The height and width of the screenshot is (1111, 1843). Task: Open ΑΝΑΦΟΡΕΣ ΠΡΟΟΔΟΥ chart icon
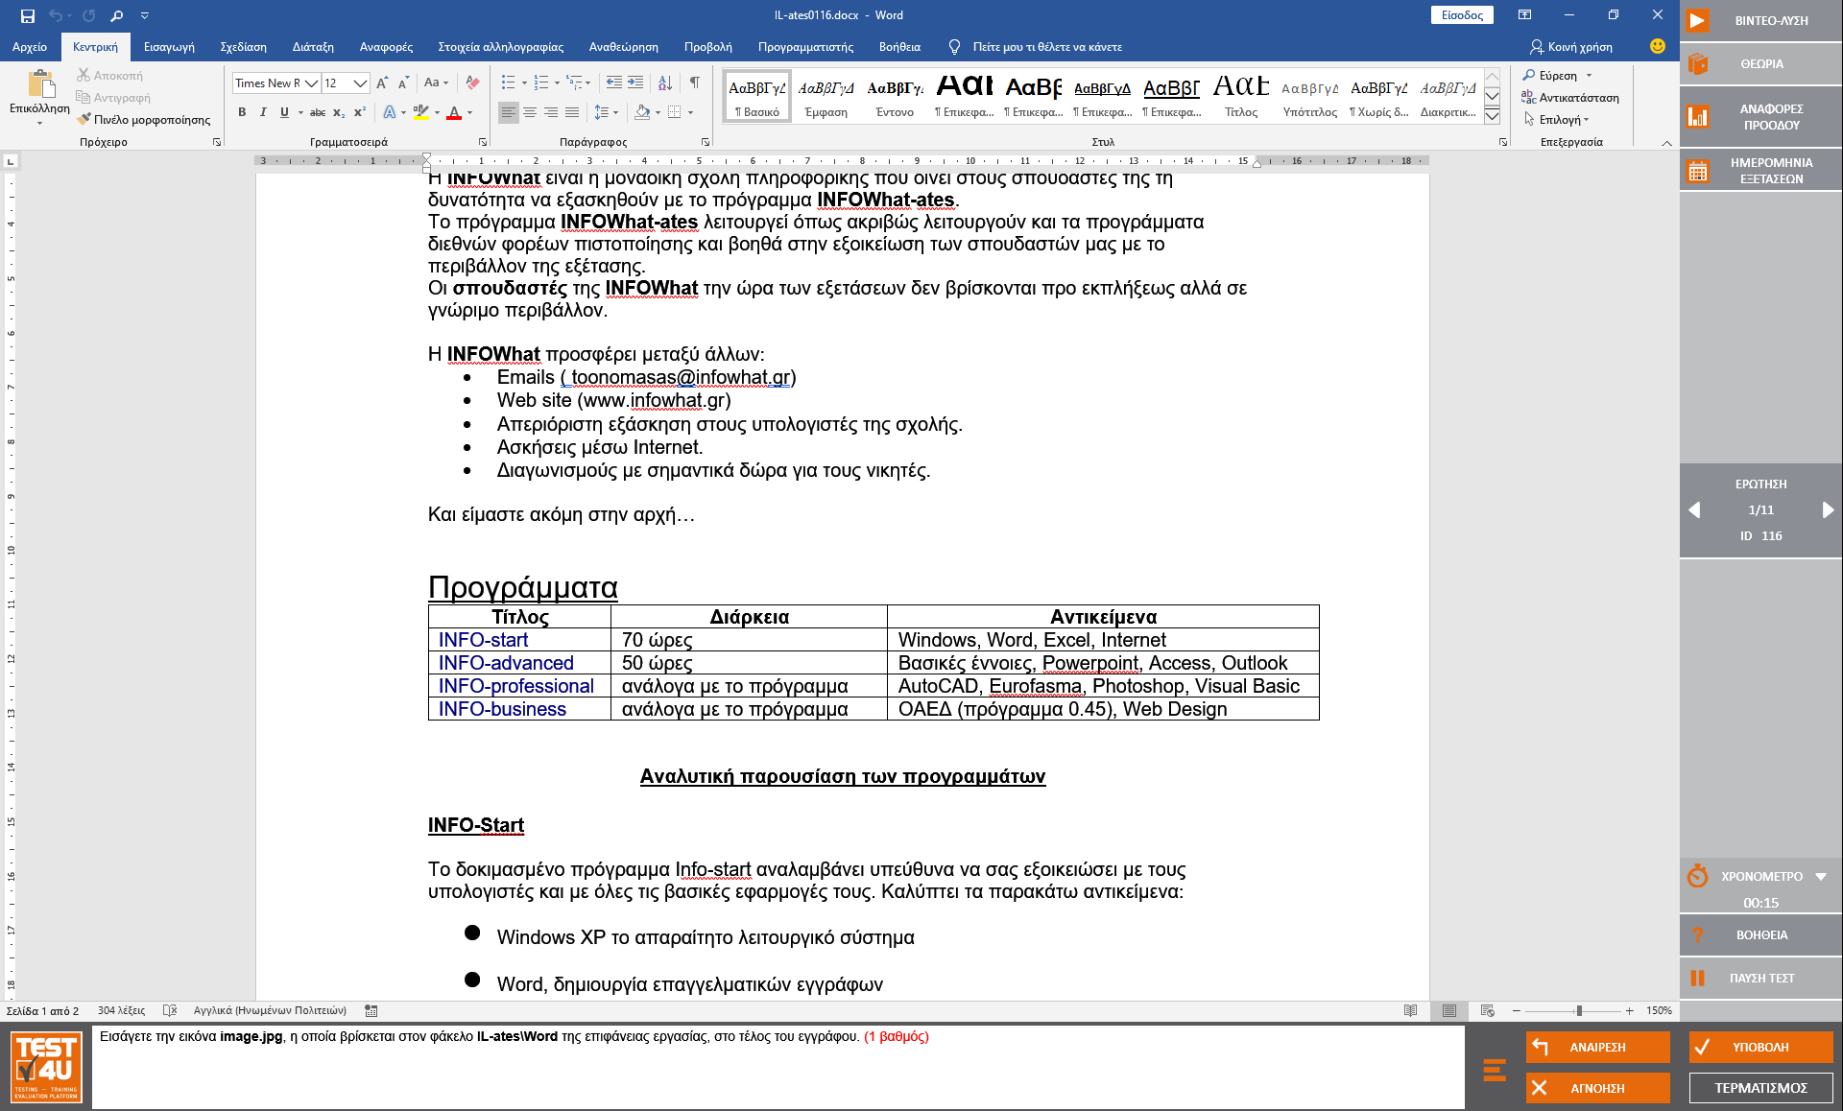tap(1698, 116)
